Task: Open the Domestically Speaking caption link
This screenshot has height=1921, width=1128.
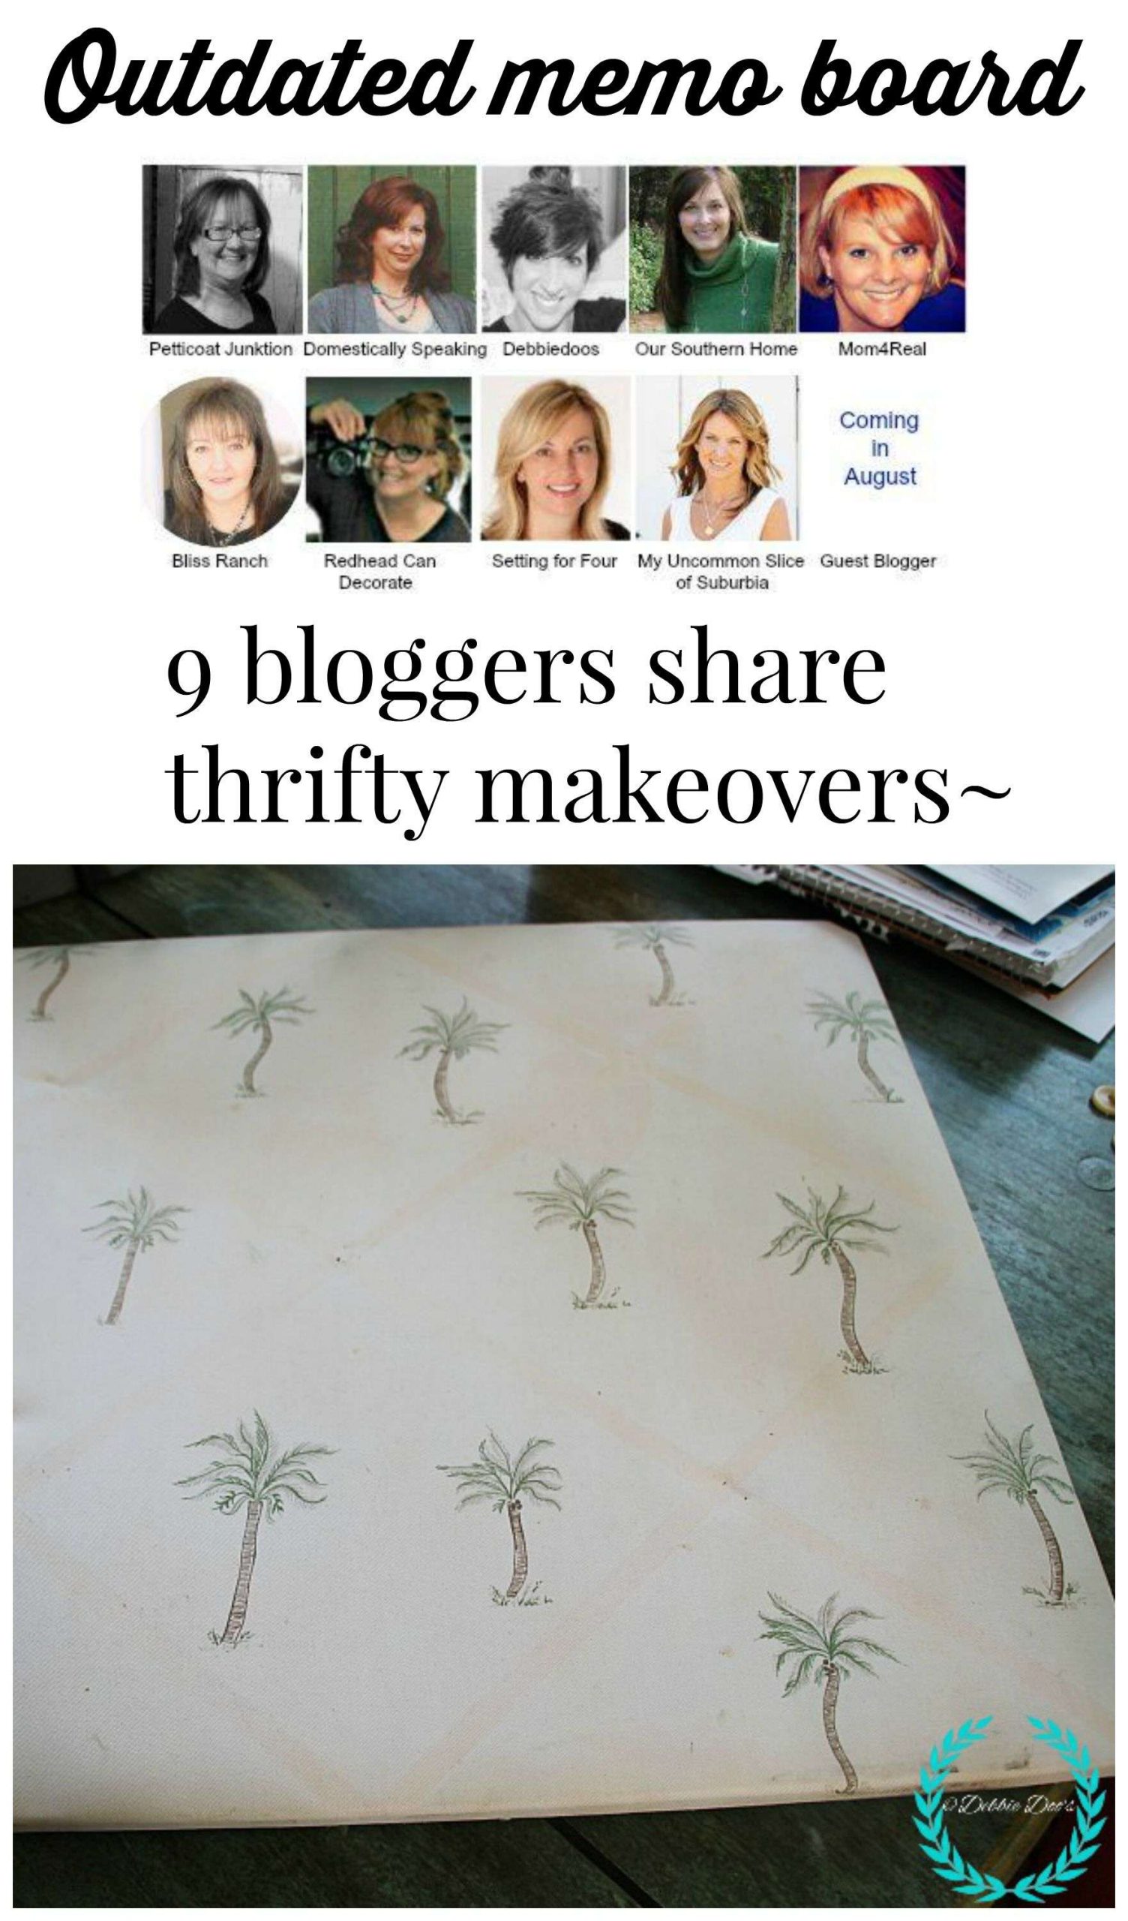Action: click(x=394, y=349)
